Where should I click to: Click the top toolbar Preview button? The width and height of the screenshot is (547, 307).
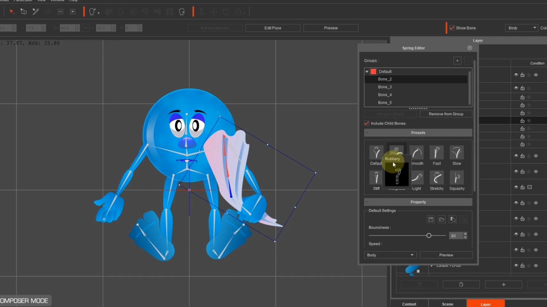[331, 28]
